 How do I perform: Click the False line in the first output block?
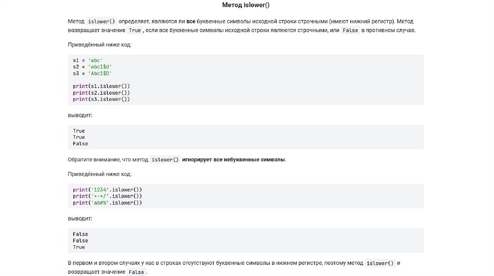pos(80,144)
